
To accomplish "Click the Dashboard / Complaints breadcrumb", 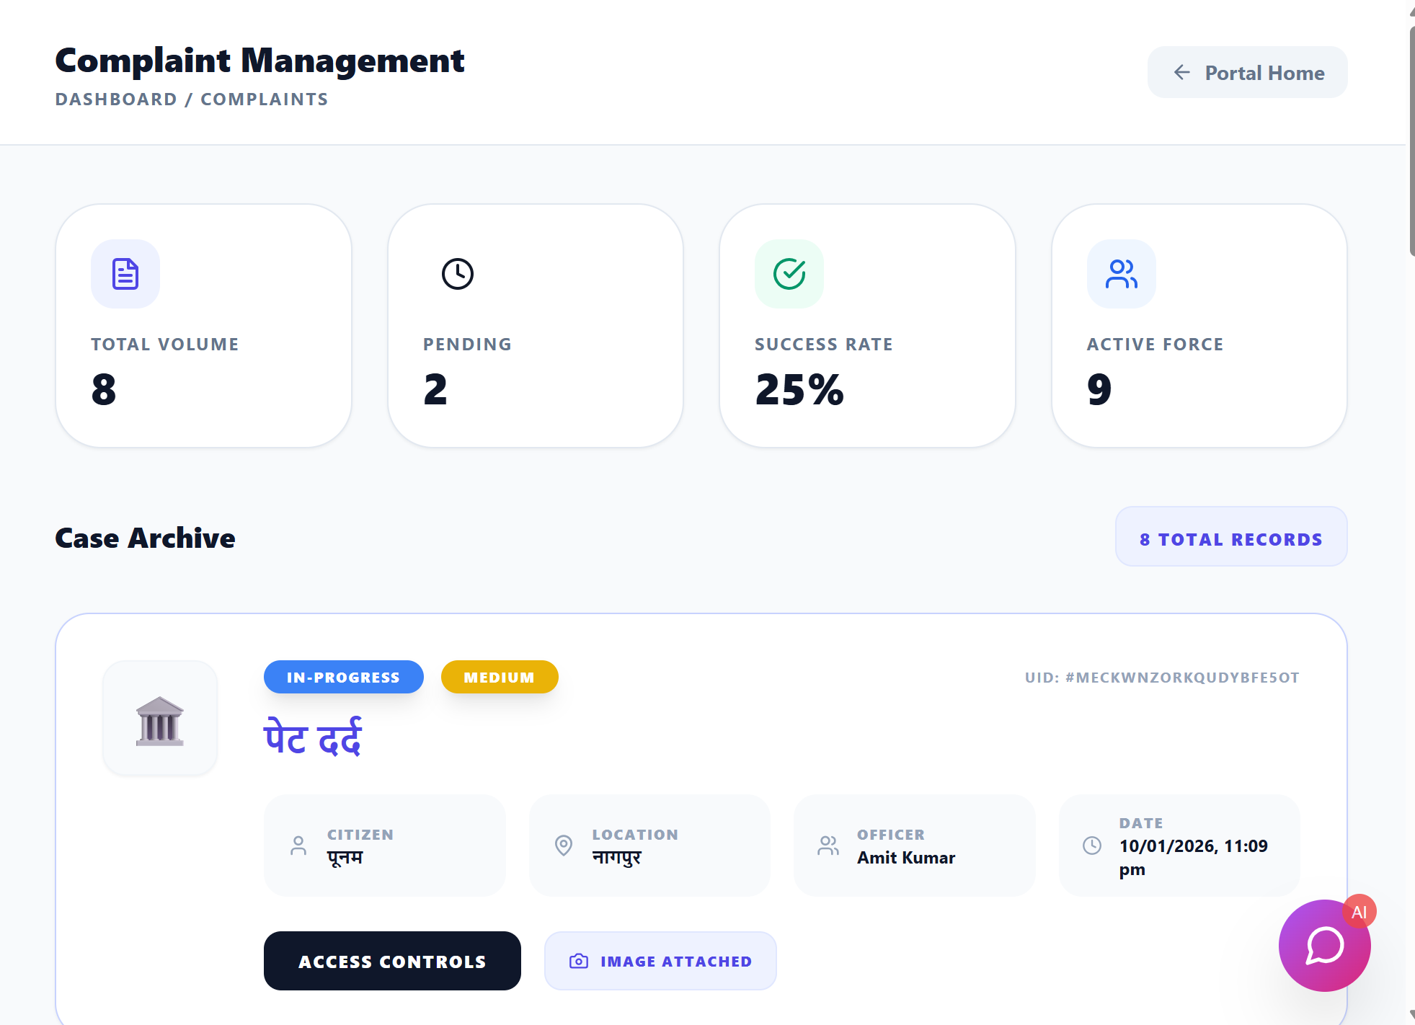I will pos(192,99).
